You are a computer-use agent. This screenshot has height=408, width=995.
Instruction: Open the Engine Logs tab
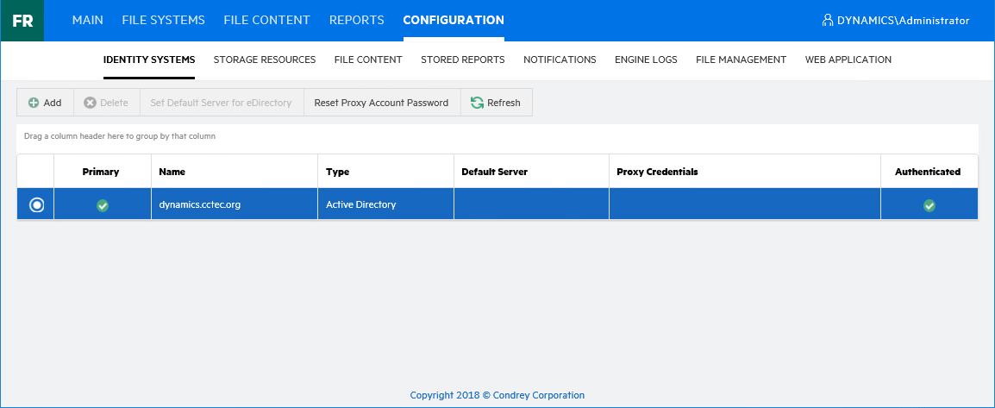point(646,60)
